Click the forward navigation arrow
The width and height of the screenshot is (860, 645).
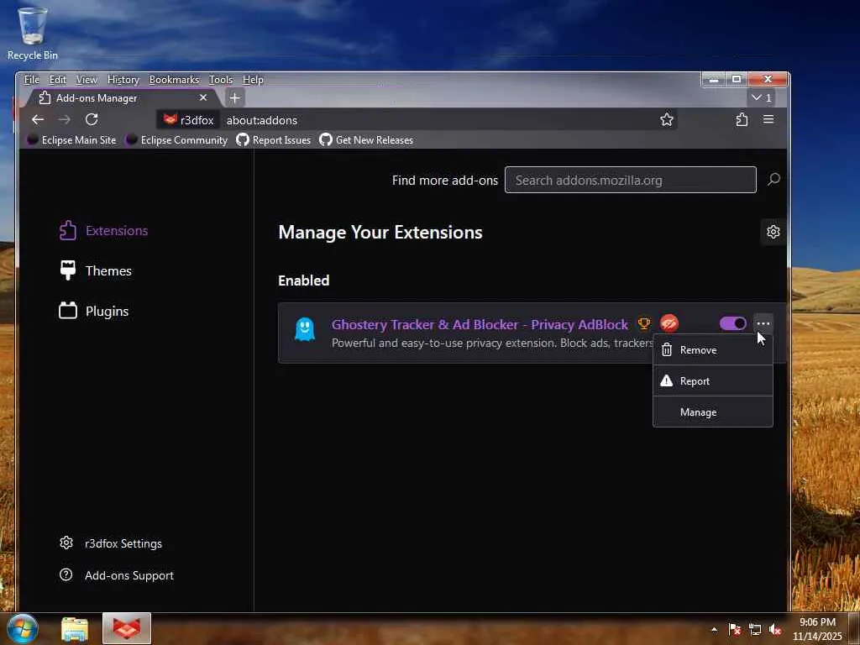(x=64, y=119)
